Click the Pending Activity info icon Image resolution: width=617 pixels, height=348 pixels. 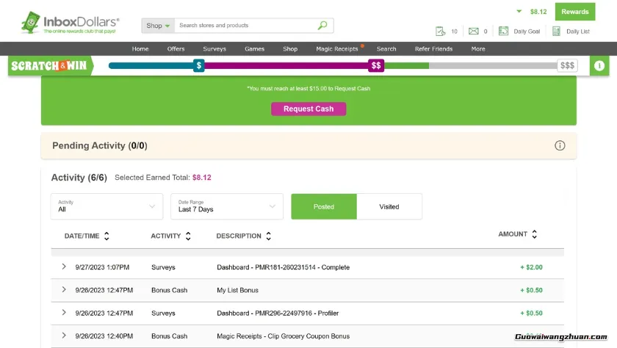coord(560,146)
